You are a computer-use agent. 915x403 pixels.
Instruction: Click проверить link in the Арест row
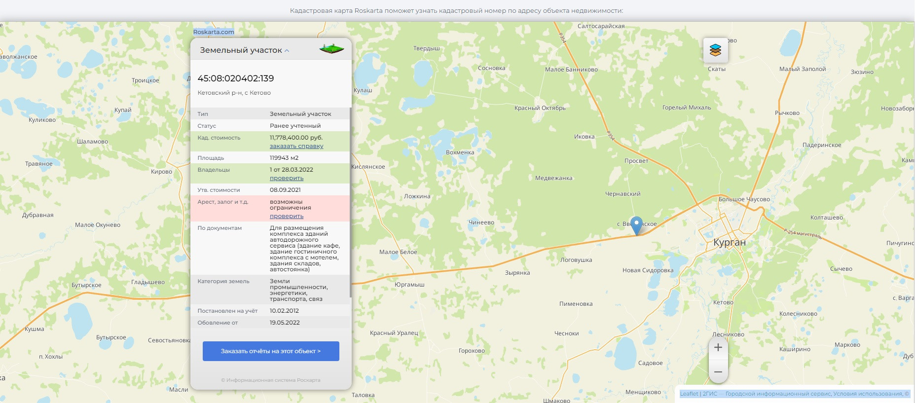pos(287,216)
